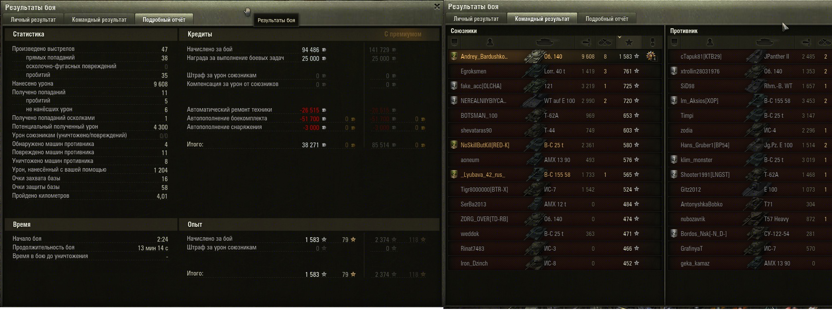This screenshot has width=832, height=312.
Task: Select enemy player cTapuk81[KTB29] row
Action: (750, 56)
